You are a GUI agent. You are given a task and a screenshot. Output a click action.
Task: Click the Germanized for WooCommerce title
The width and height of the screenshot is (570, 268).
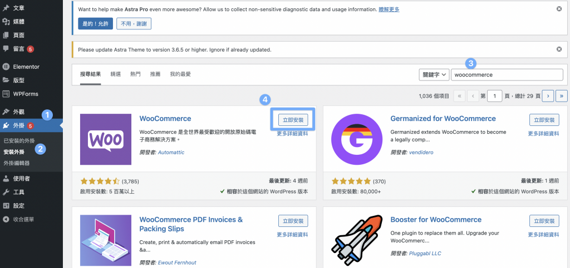point(443,119)
